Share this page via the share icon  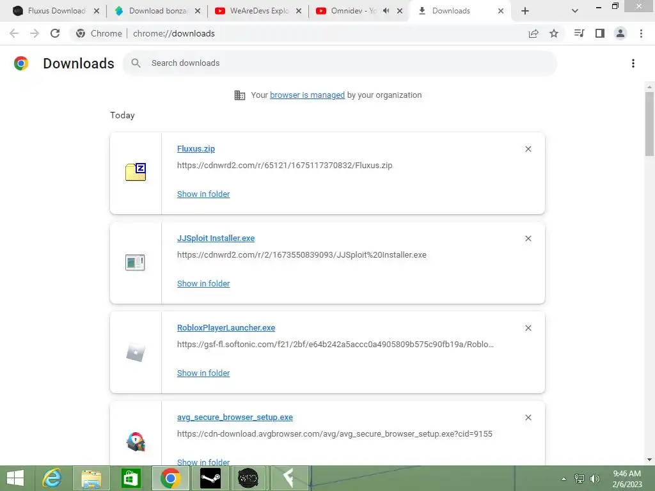click(x=533, y=33)
